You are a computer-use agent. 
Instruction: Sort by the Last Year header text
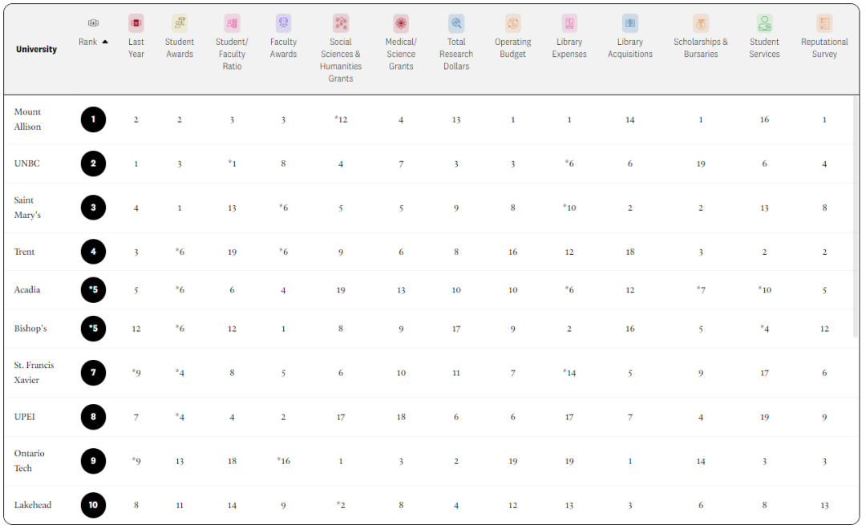(x=136, y=48)
